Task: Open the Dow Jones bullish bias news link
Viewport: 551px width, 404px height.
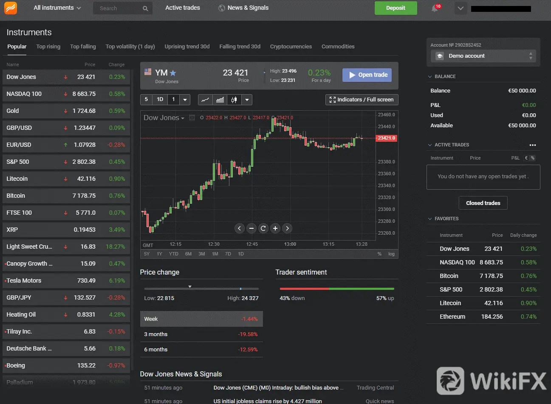Action: point(278,387)
